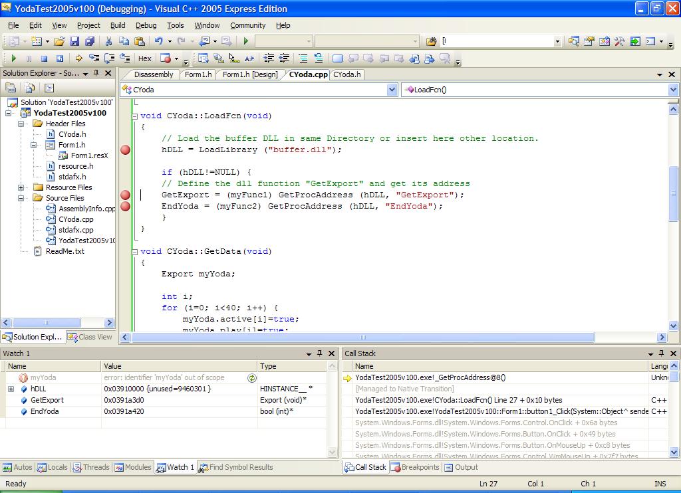Toggle auto-hide pin on Watch 1
The width and height of the screenshot is (681, 493).
pos(320,353)
